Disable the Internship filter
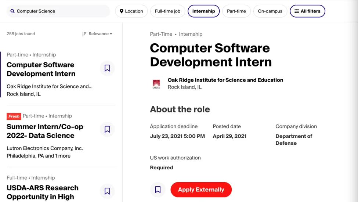 [203, 11]
